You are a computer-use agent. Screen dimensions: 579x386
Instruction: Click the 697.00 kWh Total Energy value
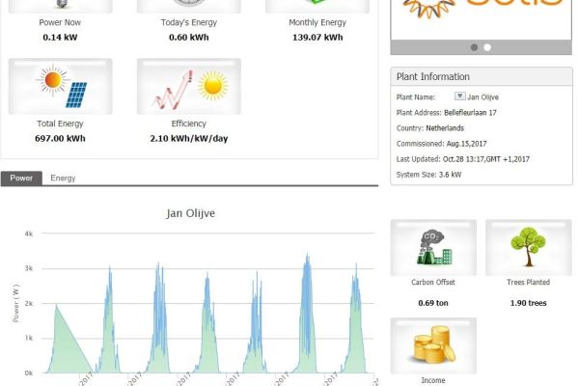[60, 139]
